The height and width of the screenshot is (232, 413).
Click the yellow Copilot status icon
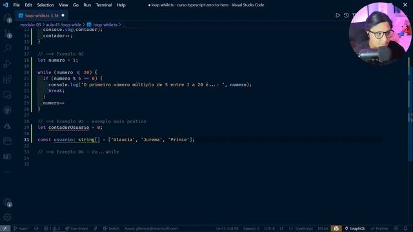336,229
